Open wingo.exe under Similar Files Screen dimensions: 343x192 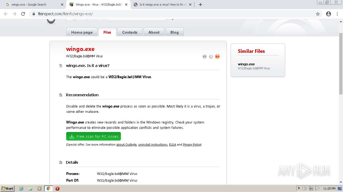coord(246,64)
